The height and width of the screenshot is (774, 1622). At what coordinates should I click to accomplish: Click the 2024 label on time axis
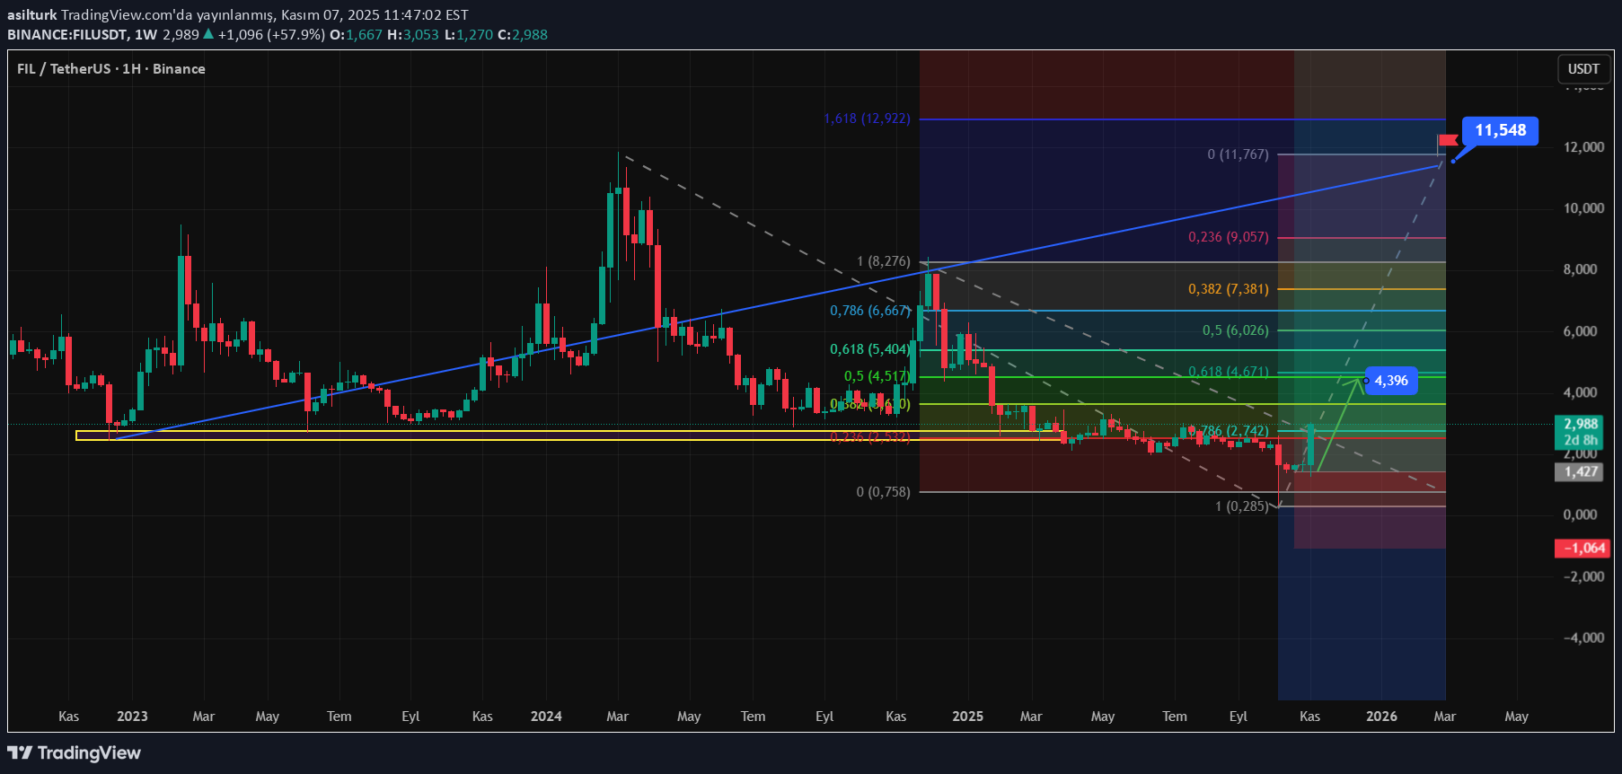[546, 717]
